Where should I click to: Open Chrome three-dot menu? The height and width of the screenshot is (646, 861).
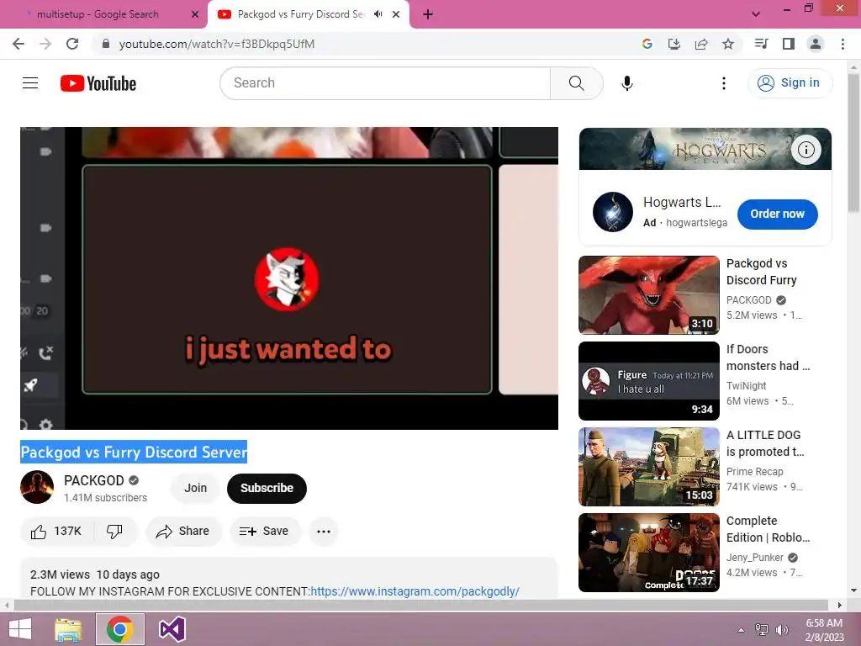pyautogui.click(x=843, y=44)
